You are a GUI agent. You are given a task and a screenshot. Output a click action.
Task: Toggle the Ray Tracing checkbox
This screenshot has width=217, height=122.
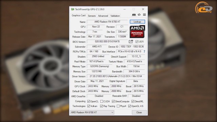coord(101,106)
